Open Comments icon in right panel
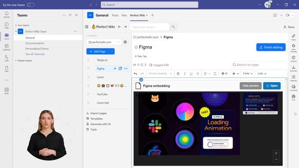Screen dimensions: 299x168 tap(293, 88)
